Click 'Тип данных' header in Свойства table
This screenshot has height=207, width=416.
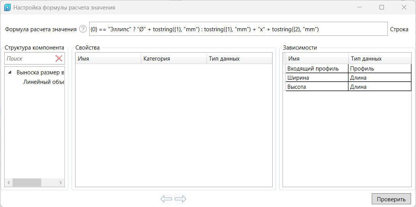239,59
